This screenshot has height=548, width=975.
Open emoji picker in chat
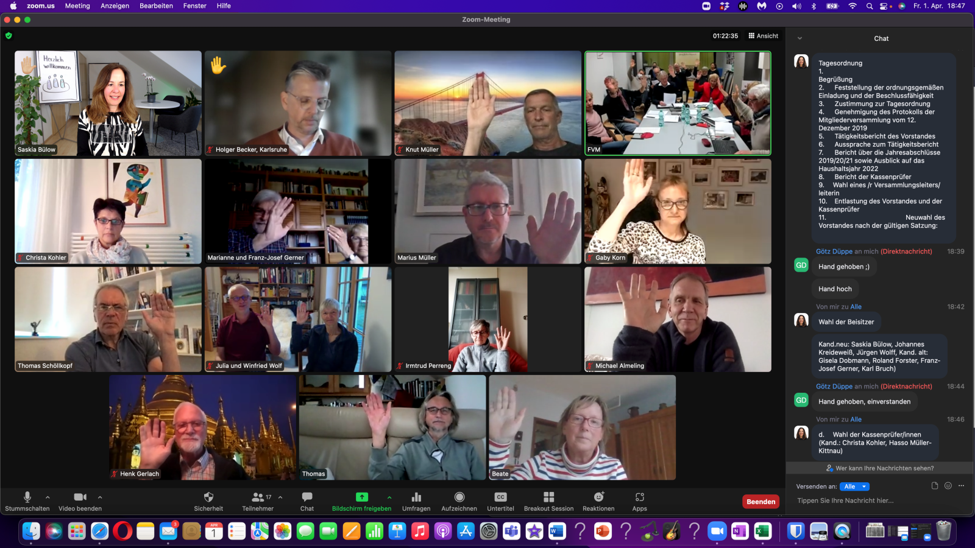click(948, 486)
